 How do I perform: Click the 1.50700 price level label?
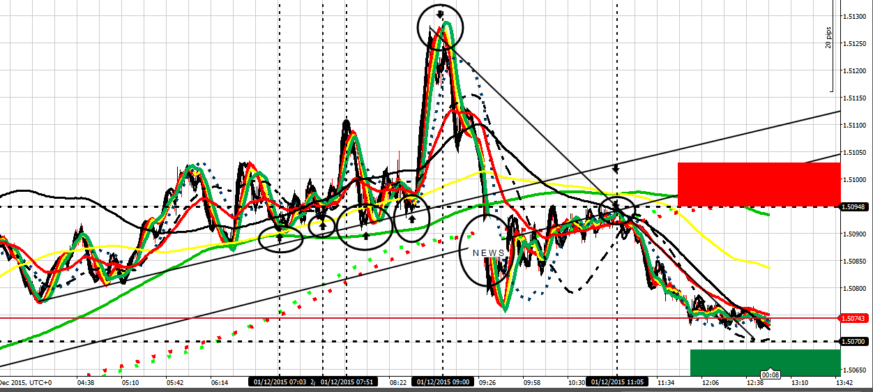pyautogui.click(x=855, y=342)
